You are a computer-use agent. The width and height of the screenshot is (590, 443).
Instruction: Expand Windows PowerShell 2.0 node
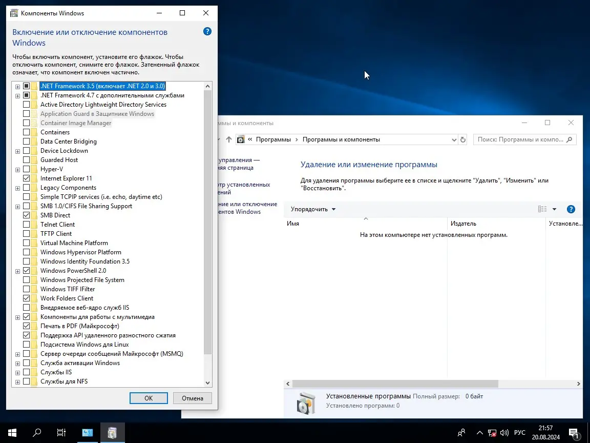click(18, 271)
